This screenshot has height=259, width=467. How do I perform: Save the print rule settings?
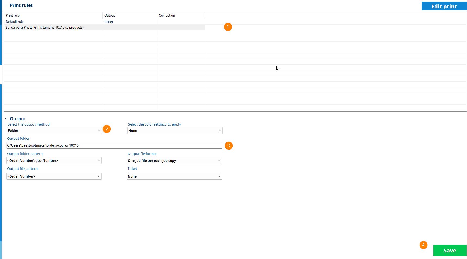point(450,250)
